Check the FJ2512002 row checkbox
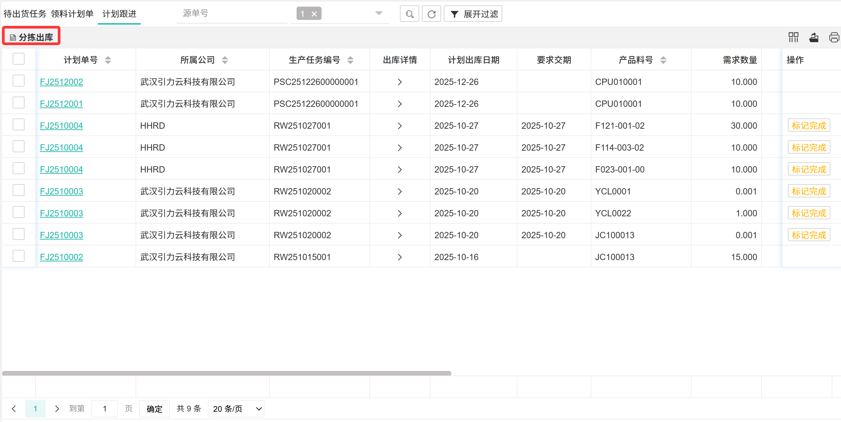This screenshot has width=841, height=422. [x=19, y=81]
